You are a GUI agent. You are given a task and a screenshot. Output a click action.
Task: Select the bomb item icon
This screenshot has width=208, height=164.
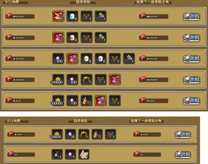(x=57, y=154)
